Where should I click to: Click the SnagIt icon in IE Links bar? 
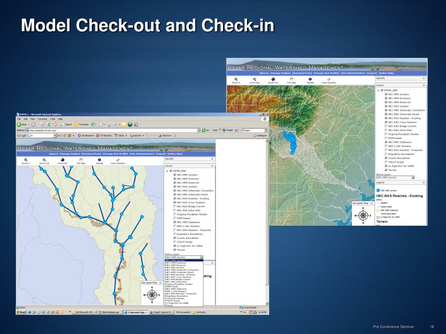(x=227, y=130)
